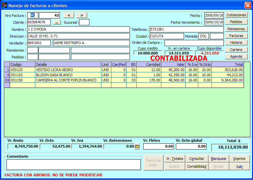The image size is (253, 180).
Task: Click Vr. Totales button
Action: pos(175,159)
